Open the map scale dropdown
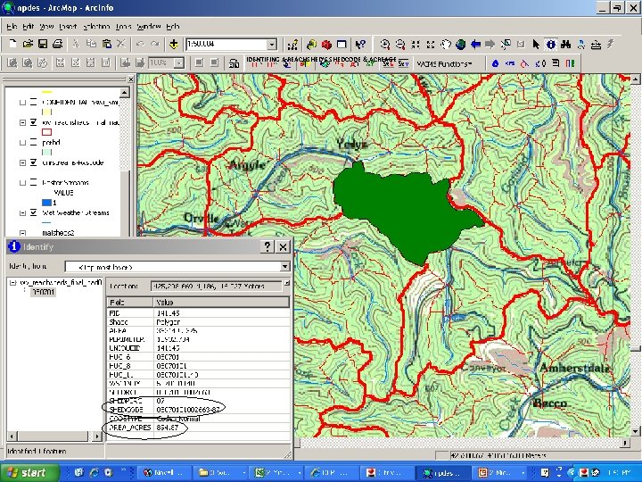The image size is (642, 482). coord(273,44)
